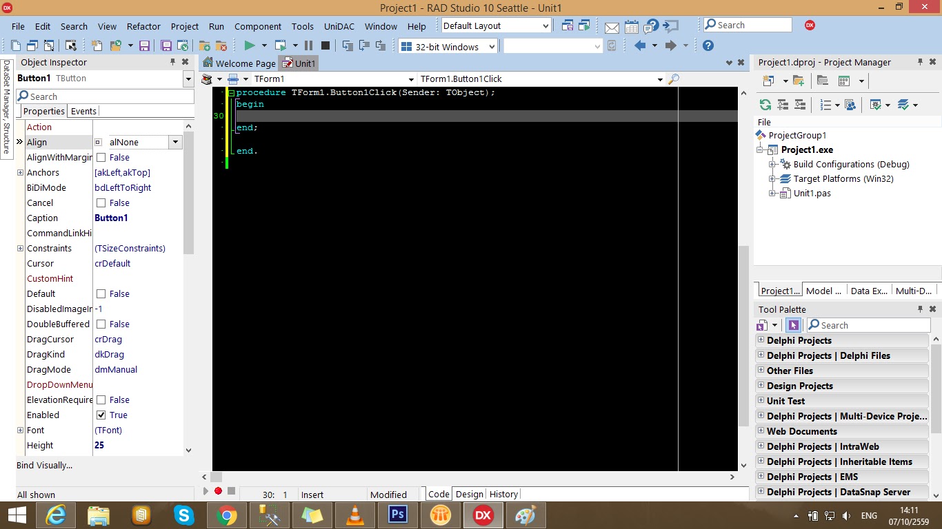This screenshot has width=942, height=529.
Task: Open Skype from the taskbar
Action: tap(183, 515)
